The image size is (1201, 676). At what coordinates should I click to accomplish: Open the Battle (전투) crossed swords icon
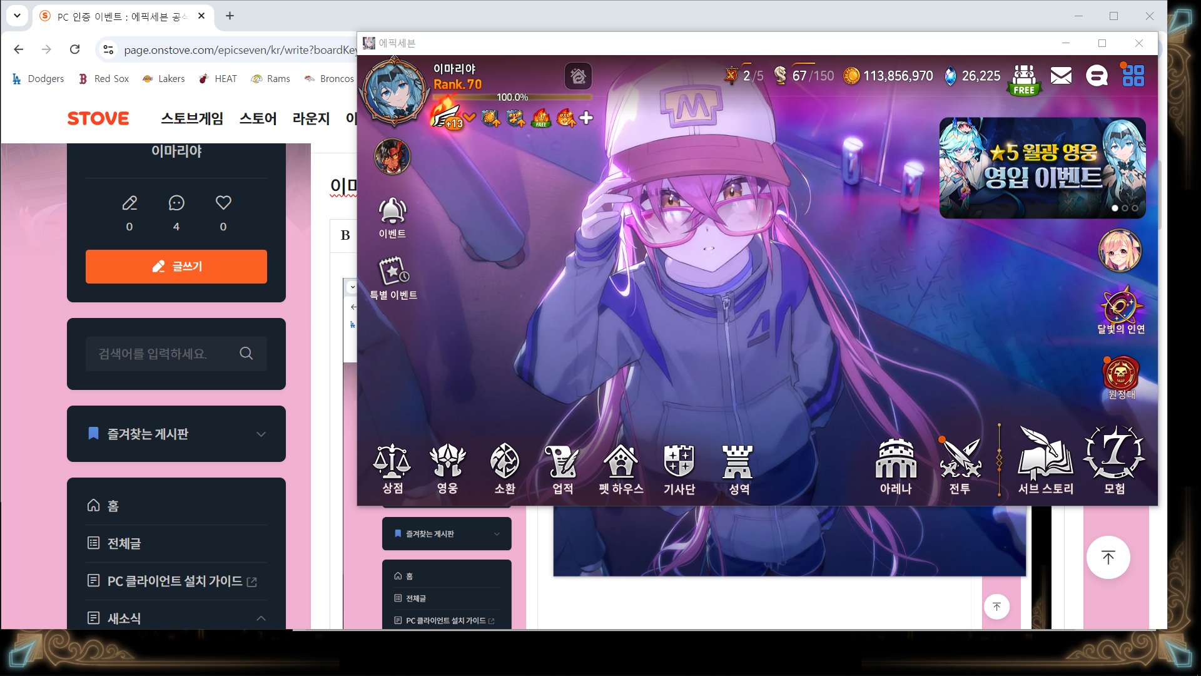coord(960,467)
